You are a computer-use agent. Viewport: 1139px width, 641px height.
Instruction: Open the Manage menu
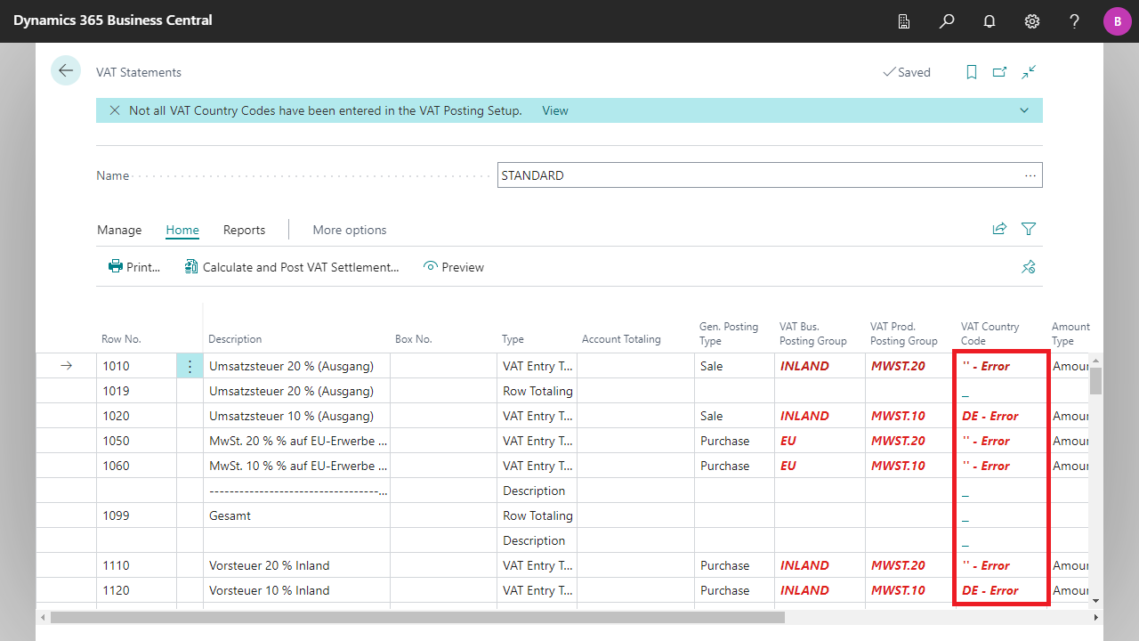coord(118,230)
